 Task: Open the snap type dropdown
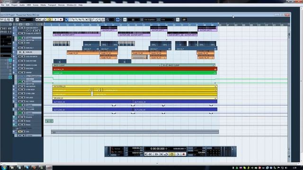coord(134,20)
